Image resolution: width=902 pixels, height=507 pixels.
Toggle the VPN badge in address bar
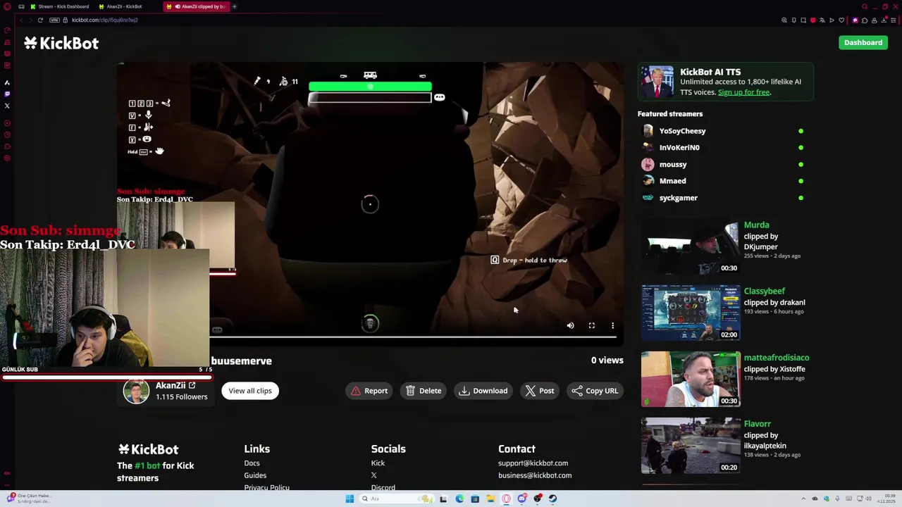(x=54, y=20)
